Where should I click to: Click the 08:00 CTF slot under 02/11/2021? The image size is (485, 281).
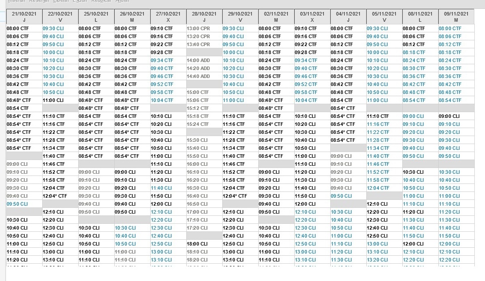pyautogui.click(x=276, y=28)
